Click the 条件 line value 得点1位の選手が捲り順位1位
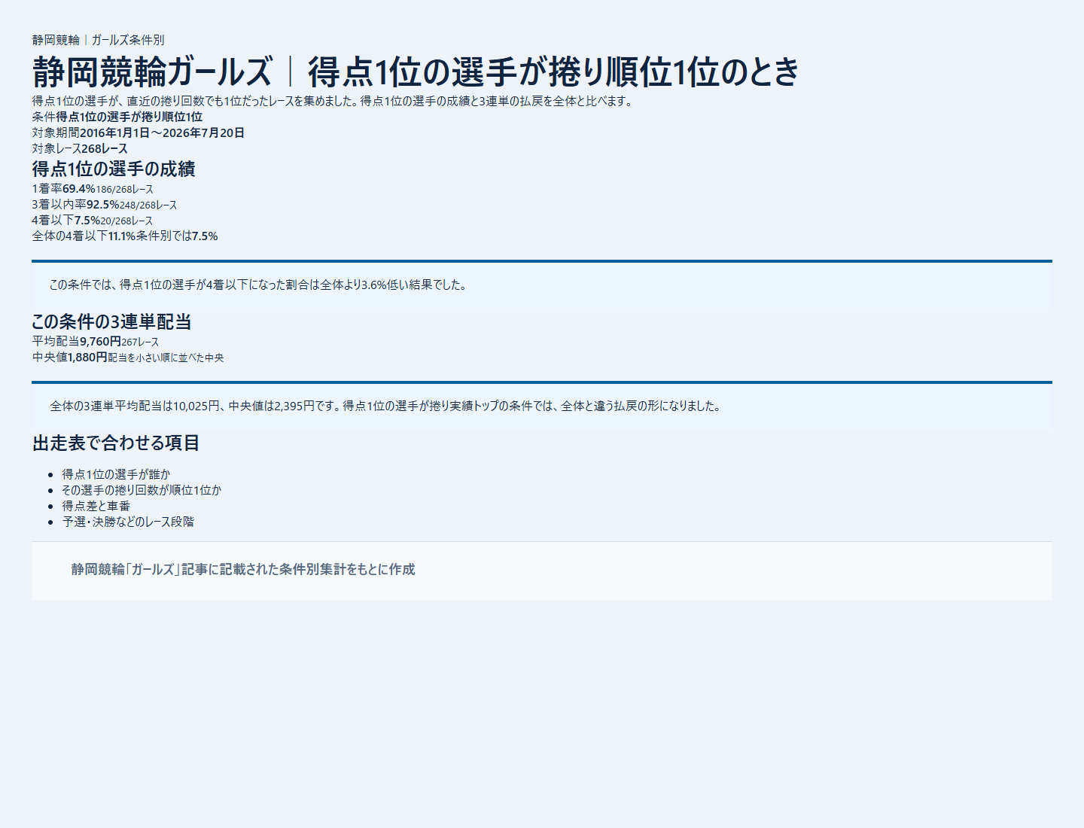This screenshot has height=828, width=1084. click(x=129, y=117)
